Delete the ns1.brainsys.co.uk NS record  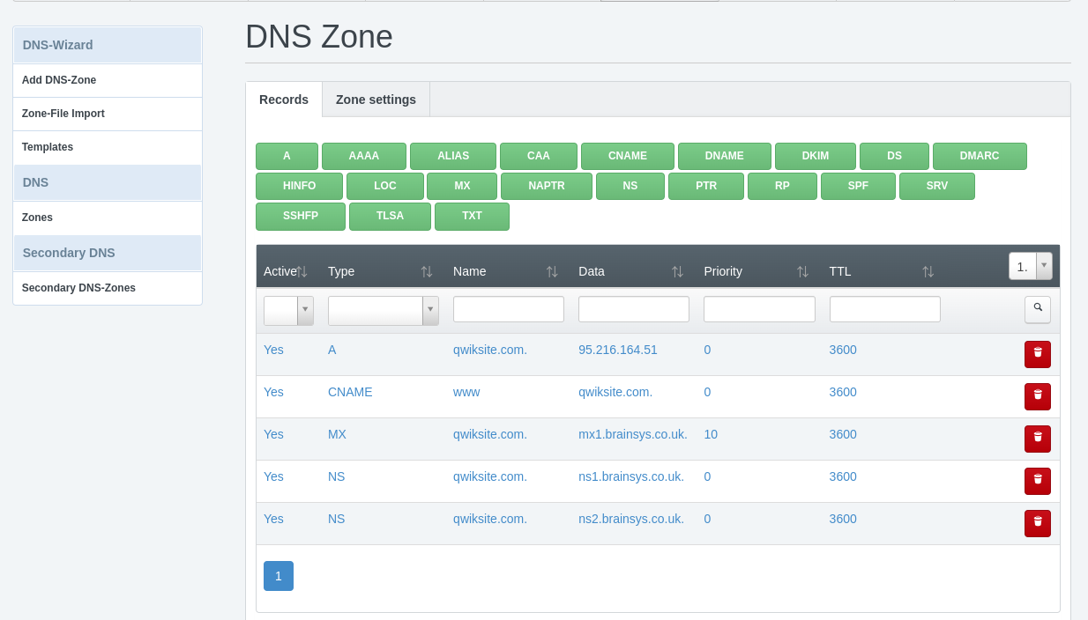coord(1037,481)
